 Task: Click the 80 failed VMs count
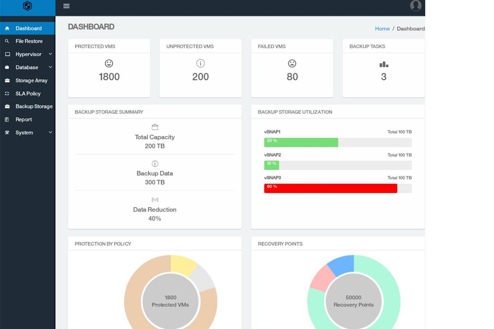click(x=292, y=77)
